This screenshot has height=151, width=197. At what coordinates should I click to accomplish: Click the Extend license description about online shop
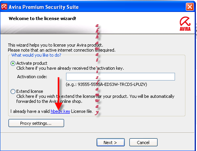[95, 99]
